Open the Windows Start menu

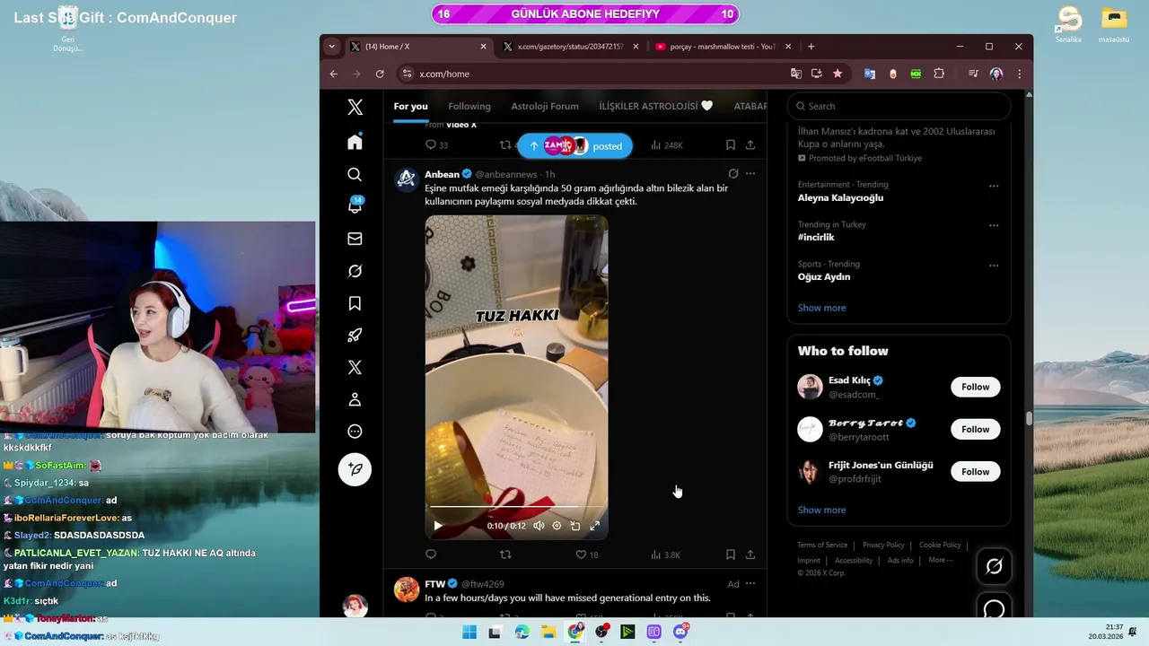(469, 632)
